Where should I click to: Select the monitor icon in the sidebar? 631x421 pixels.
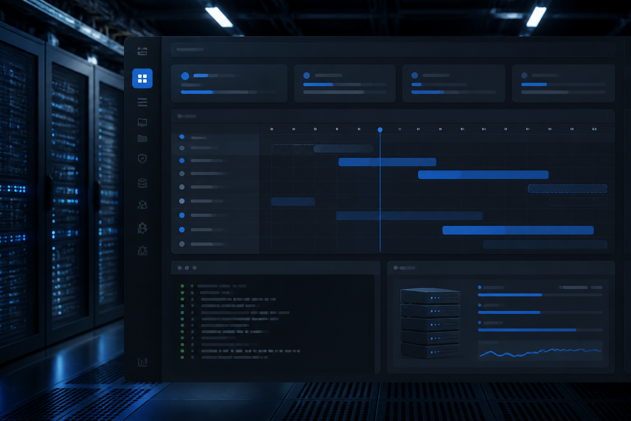coord(142,122)
